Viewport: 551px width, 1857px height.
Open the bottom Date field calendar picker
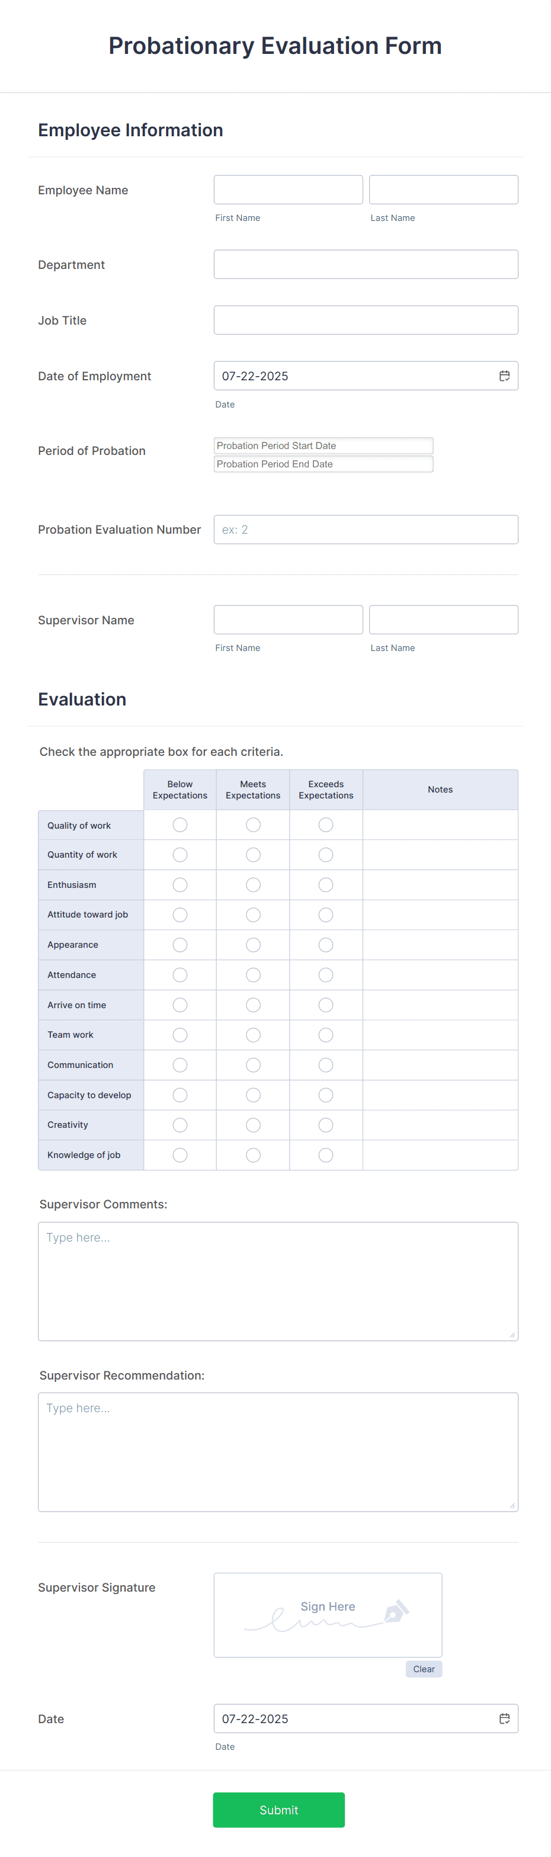[x=504, y=1717]
